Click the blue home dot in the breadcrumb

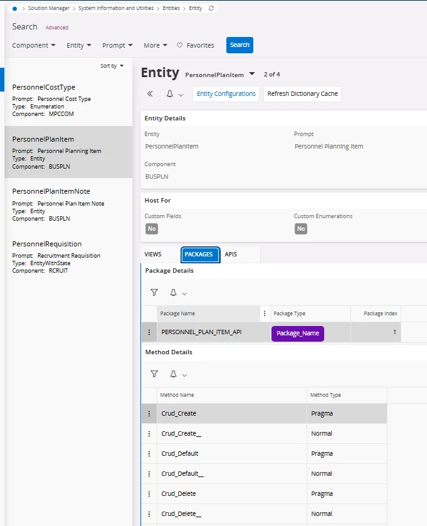pos(14,9)
